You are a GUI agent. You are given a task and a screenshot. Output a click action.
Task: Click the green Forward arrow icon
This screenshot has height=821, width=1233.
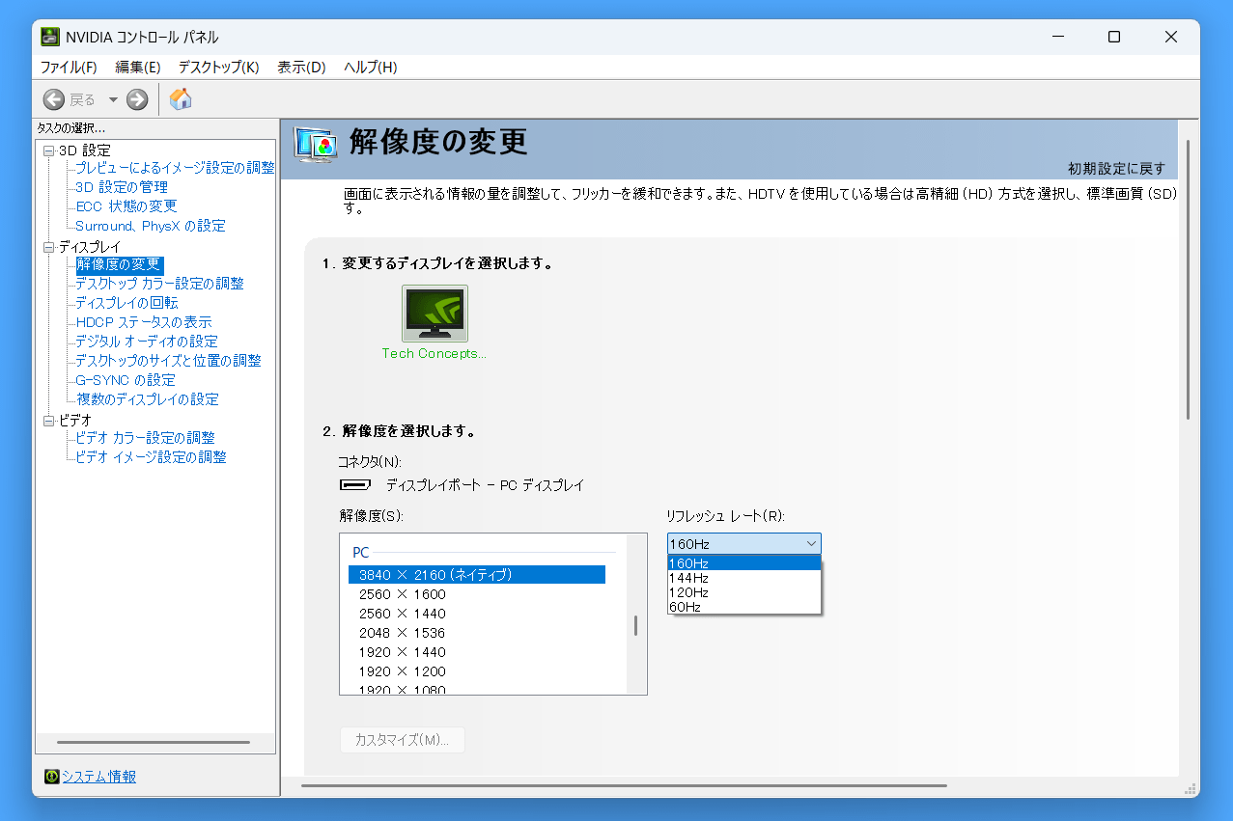point(137,99)
